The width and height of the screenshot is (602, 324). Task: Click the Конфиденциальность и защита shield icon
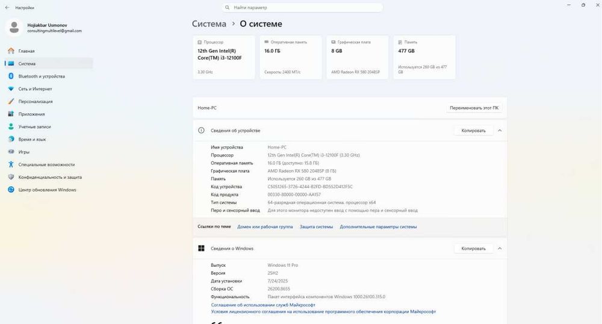11,177
